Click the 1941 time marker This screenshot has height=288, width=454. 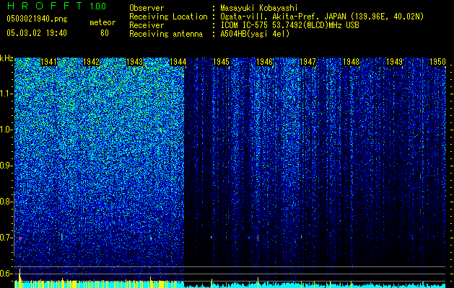[48, 62]
